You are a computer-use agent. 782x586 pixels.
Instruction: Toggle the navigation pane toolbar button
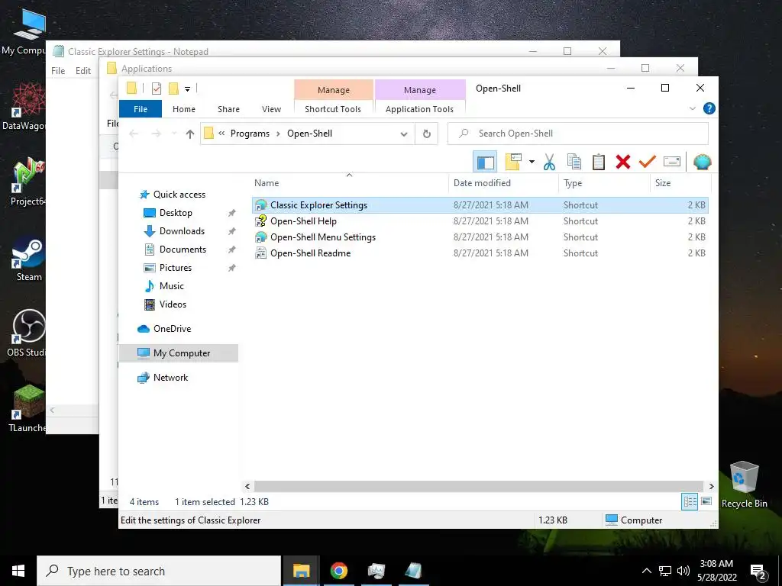pyautogui.click(x=485, y=162)
